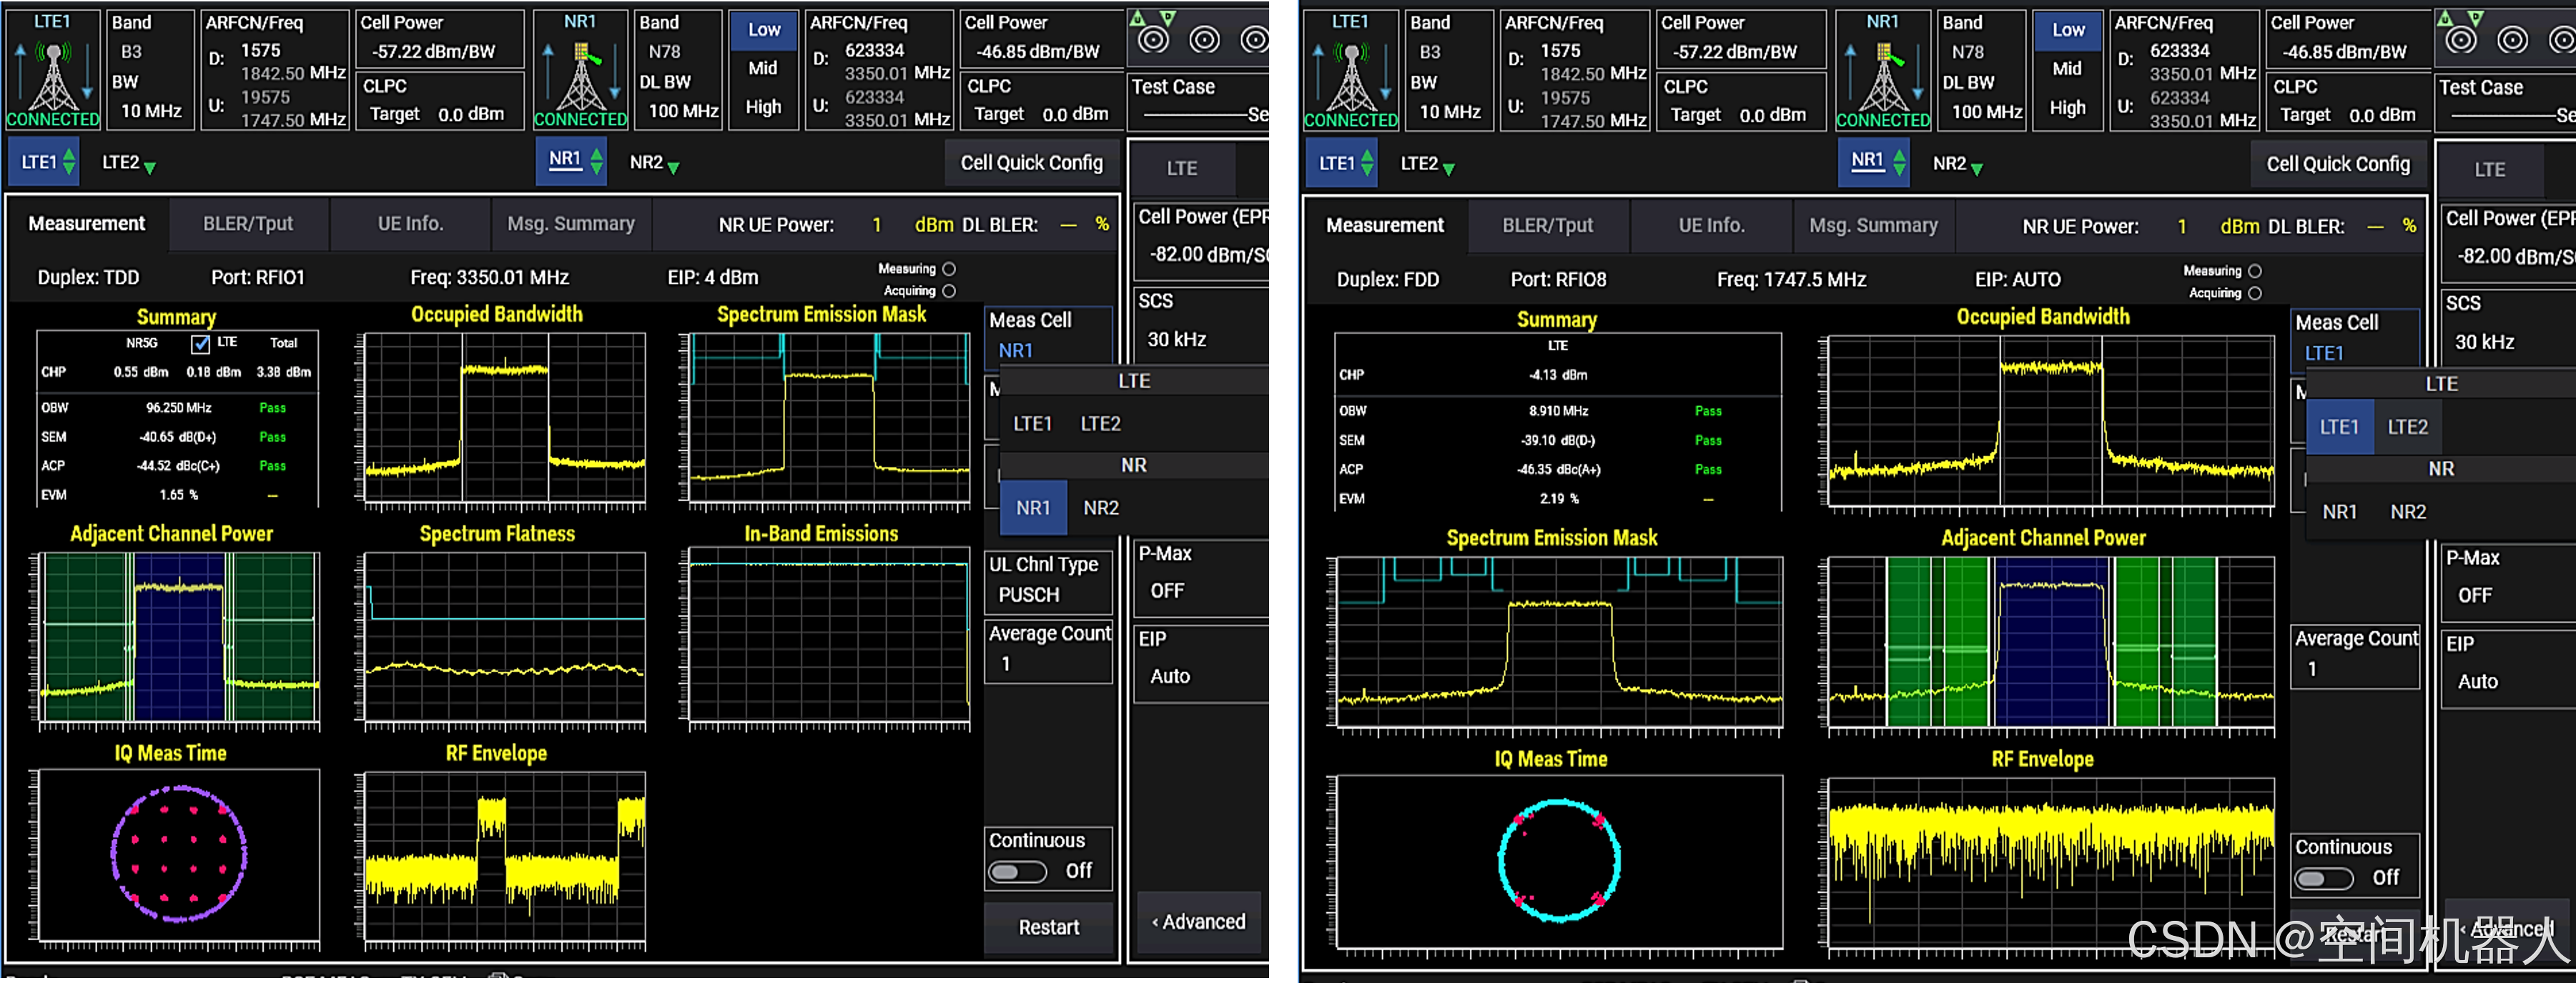
Task: Select High frequency range in FDD view
Action: coord(2067,108)
